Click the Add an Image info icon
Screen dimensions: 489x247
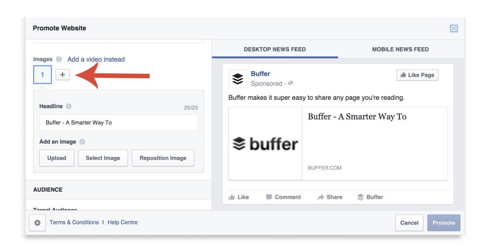click(82, 142)
